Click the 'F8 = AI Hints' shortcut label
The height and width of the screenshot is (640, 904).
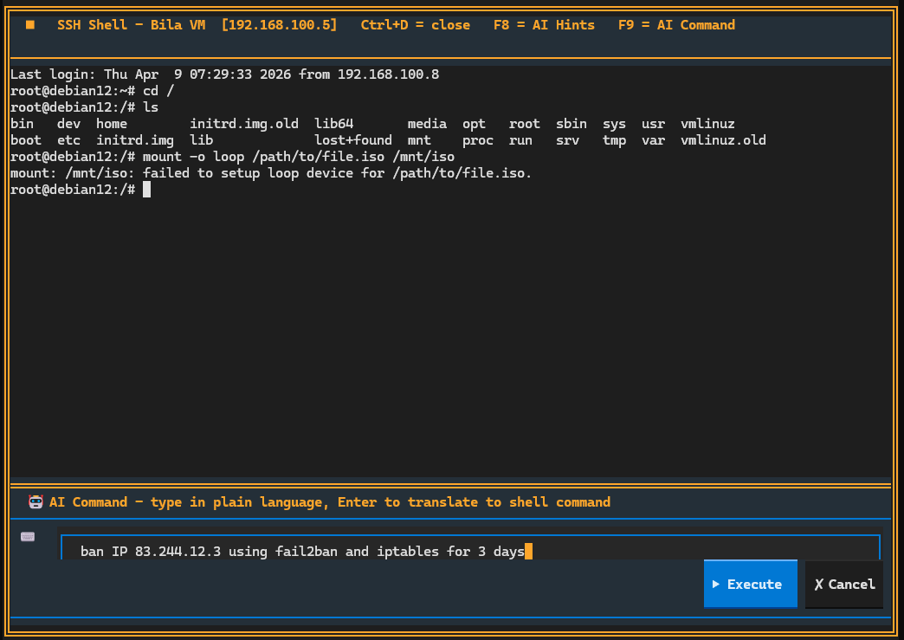pyautogui.click(x=544, y=25)
